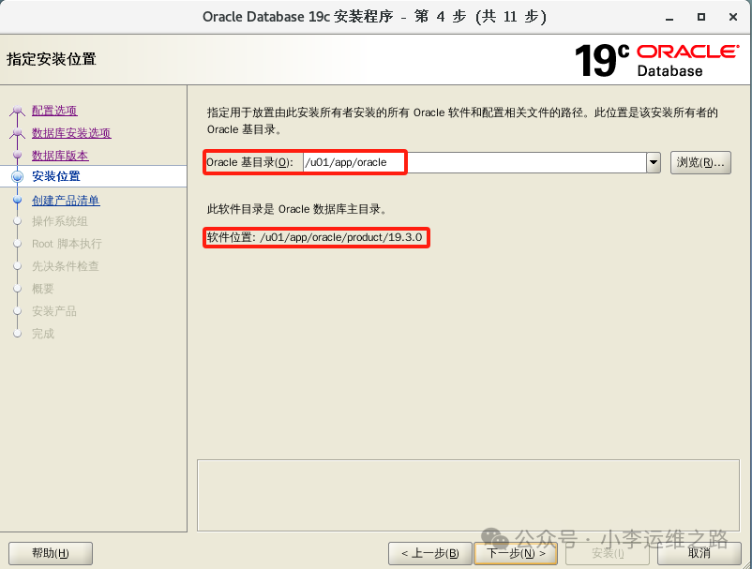The width and height of the screenshot is (752, 569).
Task: Click the software location path text
Action: click(341, 237)
